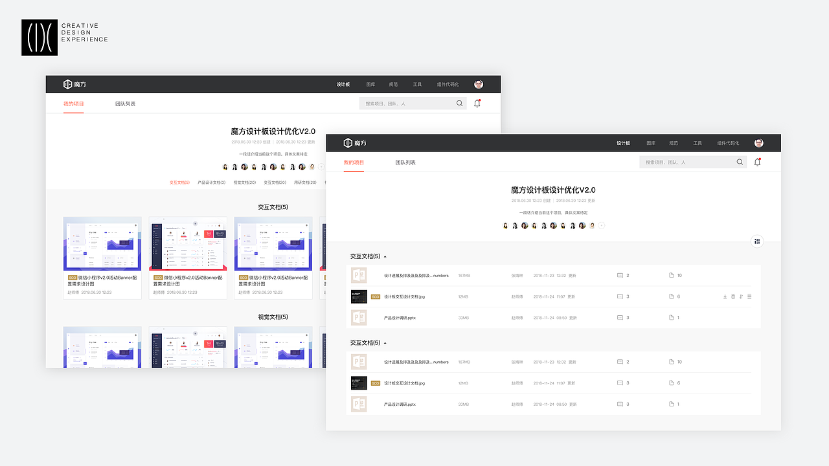Select 组件代码化 in the back window nav bar

pyautogui.click(x=448, y=84)
